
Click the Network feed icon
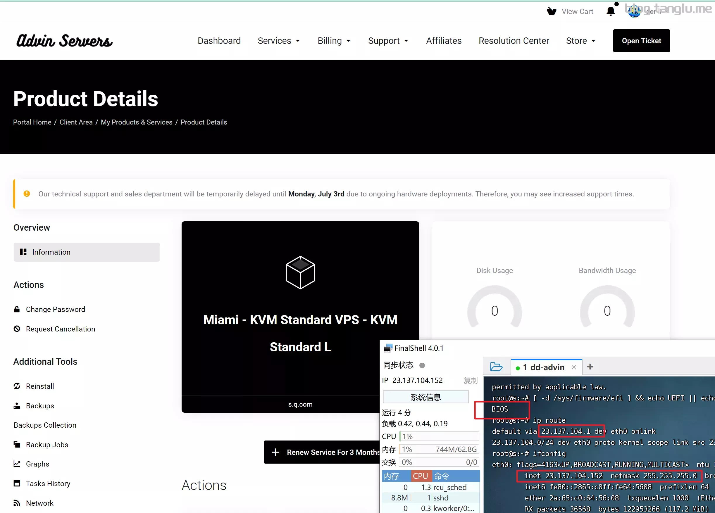tap(17, 503)
